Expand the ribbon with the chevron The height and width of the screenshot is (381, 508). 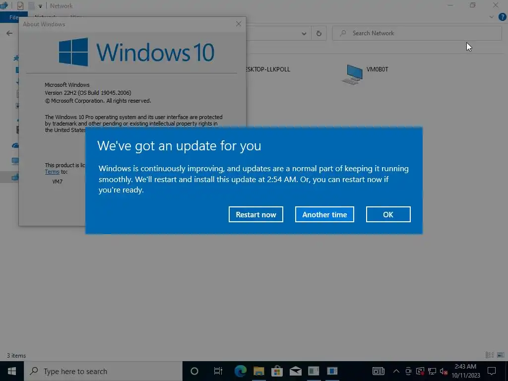click(492, 17)
